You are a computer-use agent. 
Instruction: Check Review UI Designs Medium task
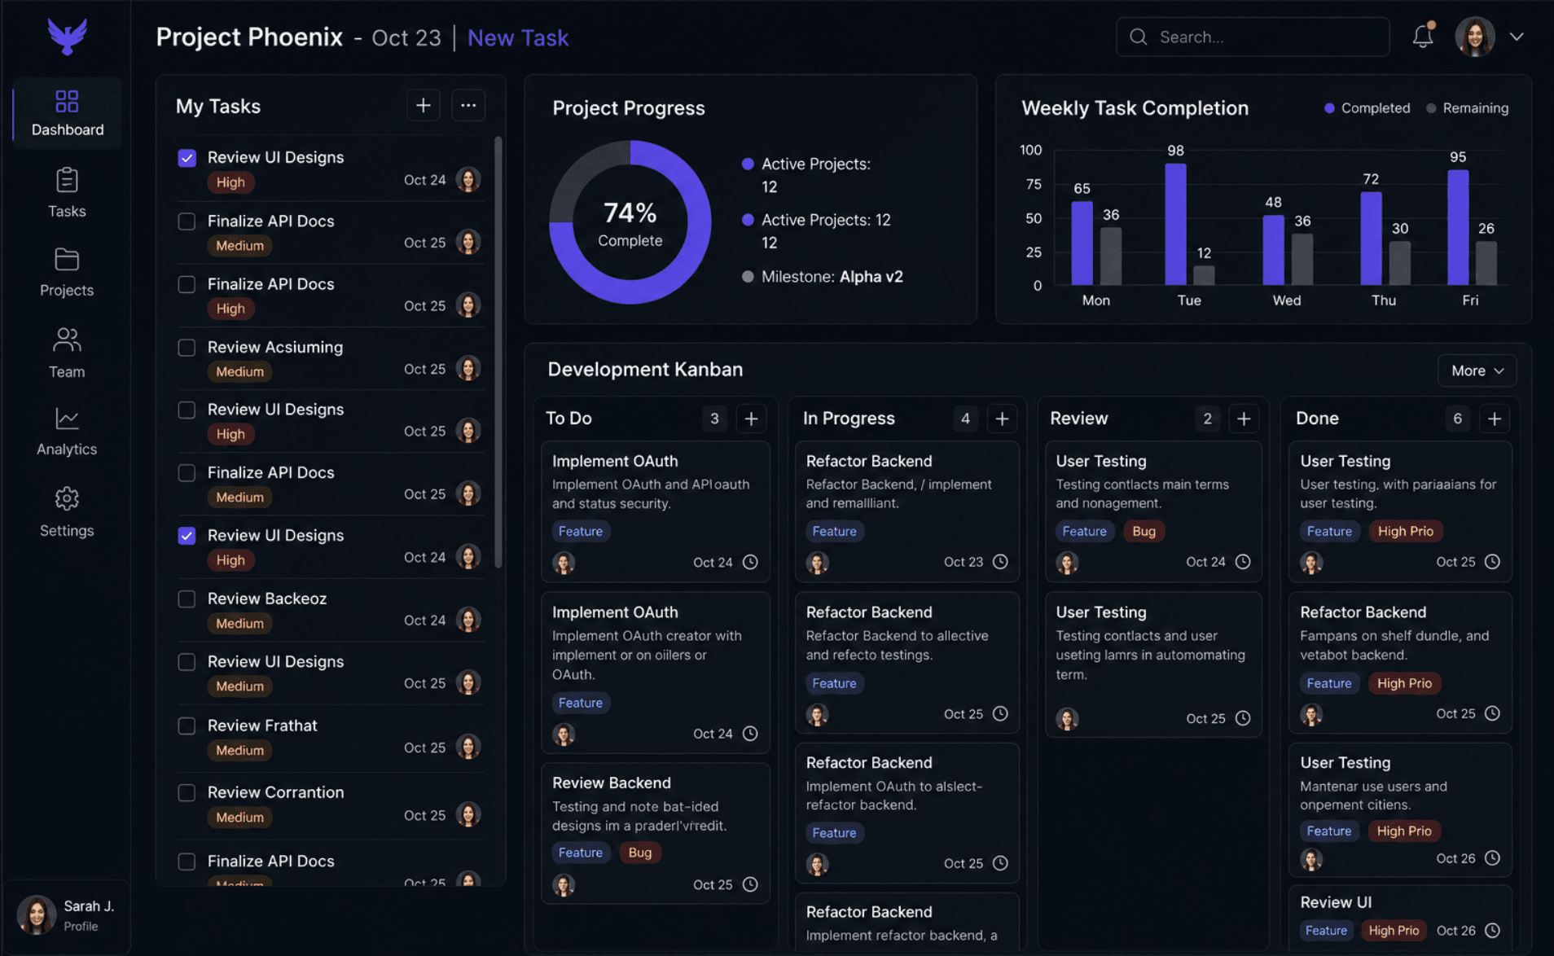point(187,662)
